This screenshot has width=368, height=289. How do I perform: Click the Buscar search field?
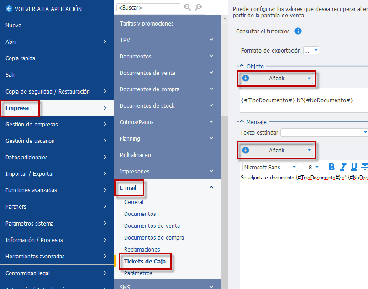point(148,7)
